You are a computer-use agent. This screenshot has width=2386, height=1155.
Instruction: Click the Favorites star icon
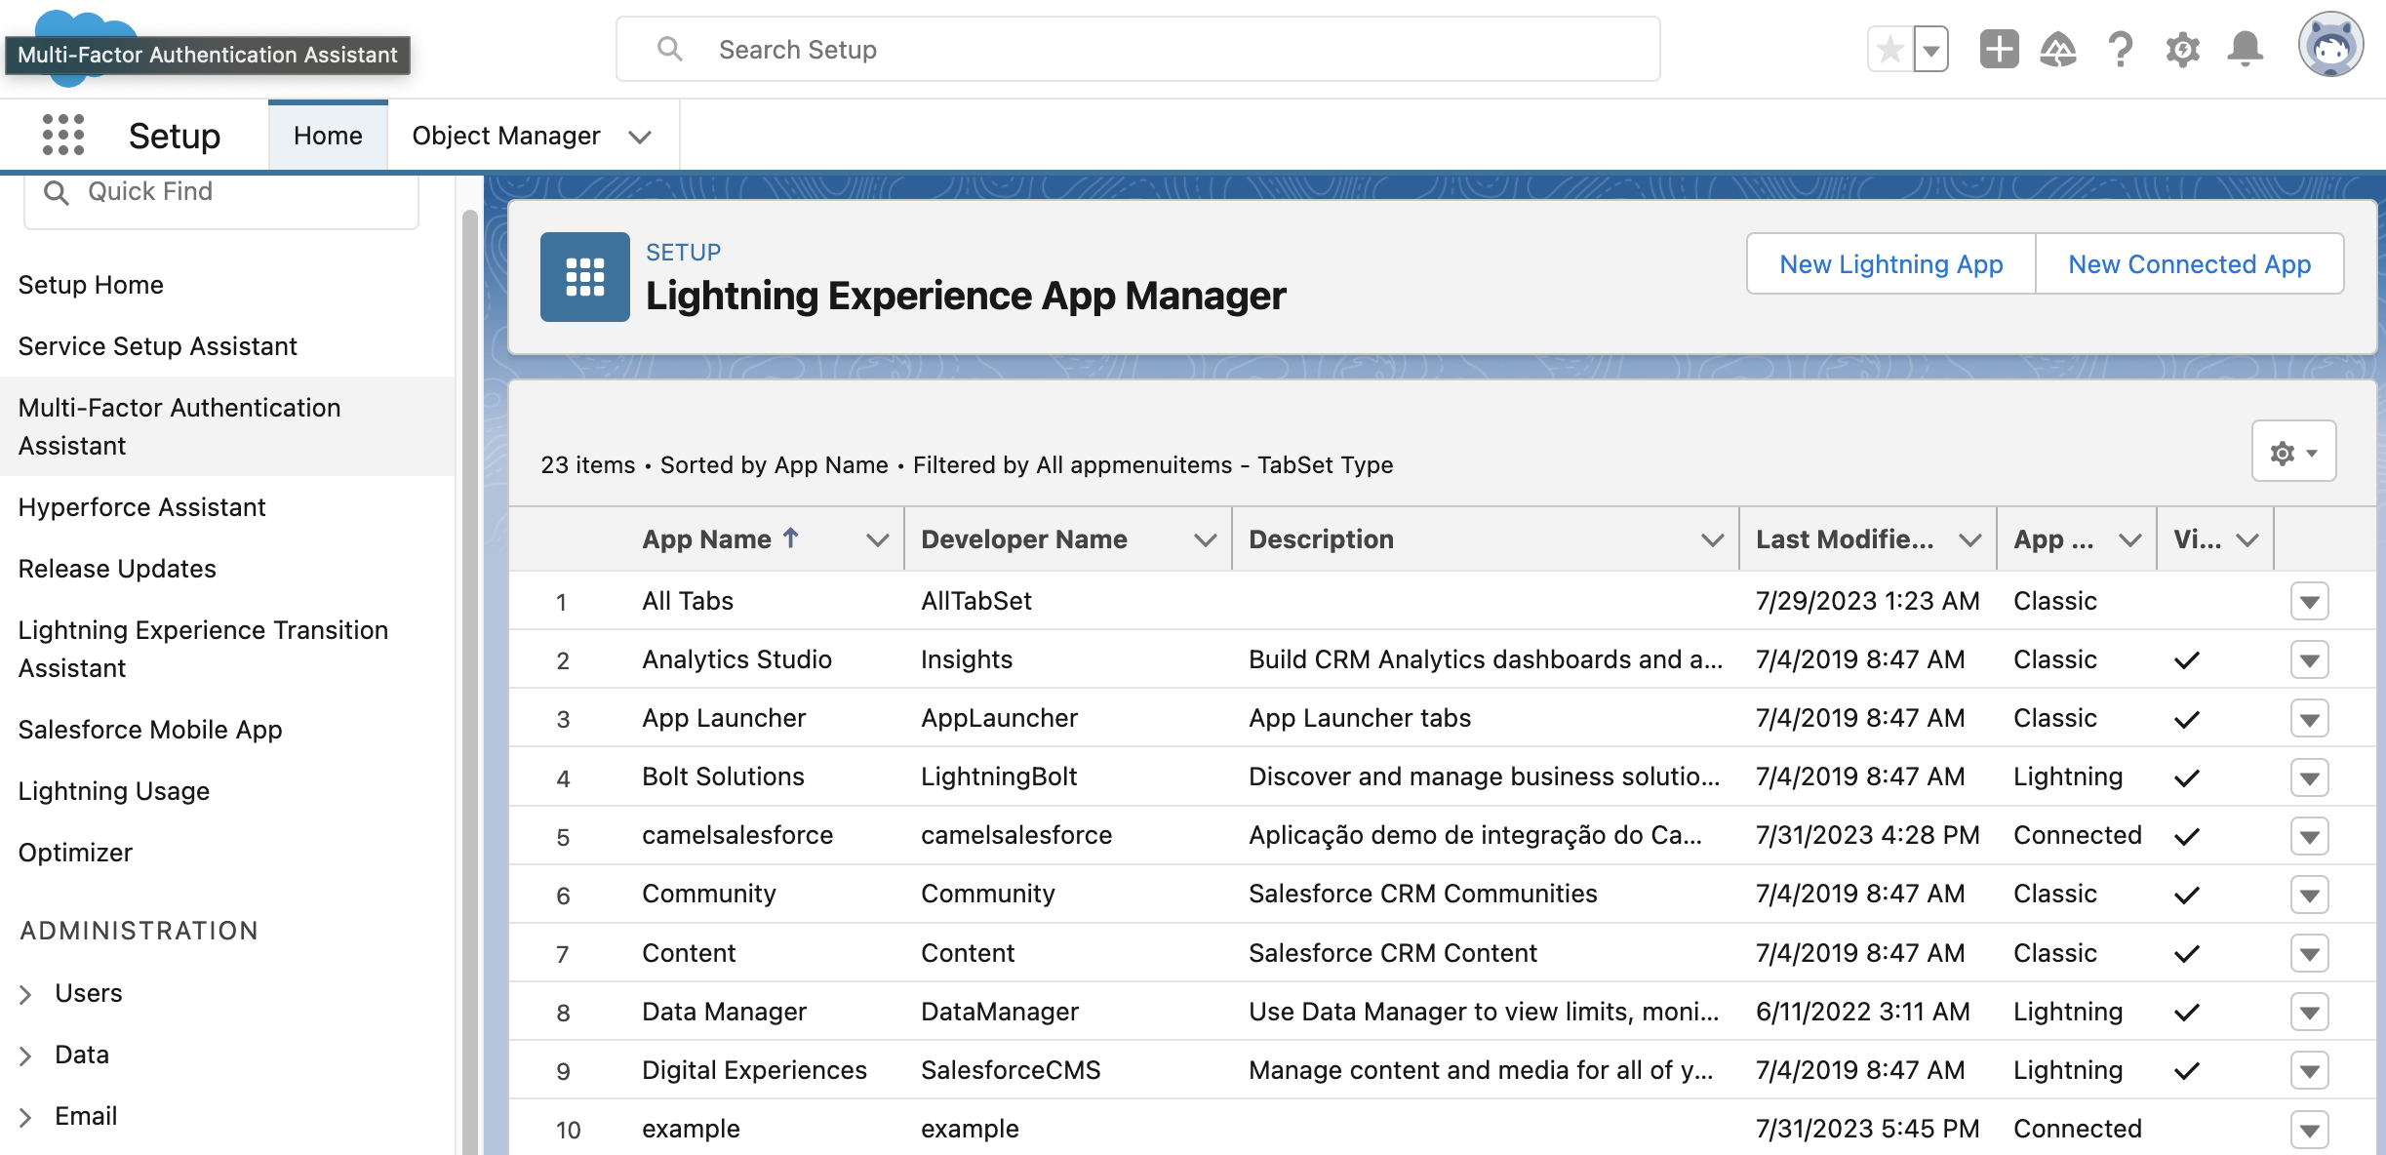[1890, 49]
